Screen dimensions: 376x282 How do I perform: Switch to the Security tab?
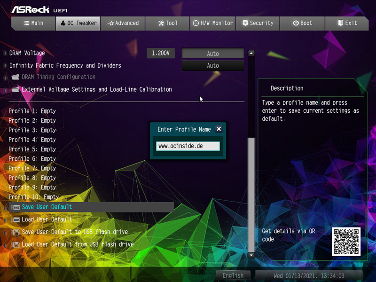[257, 23]
